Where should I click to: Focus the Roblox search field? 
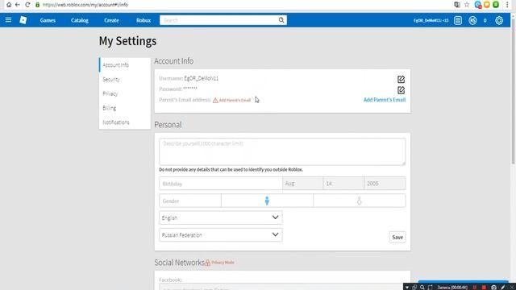click(x=218, y=20)
